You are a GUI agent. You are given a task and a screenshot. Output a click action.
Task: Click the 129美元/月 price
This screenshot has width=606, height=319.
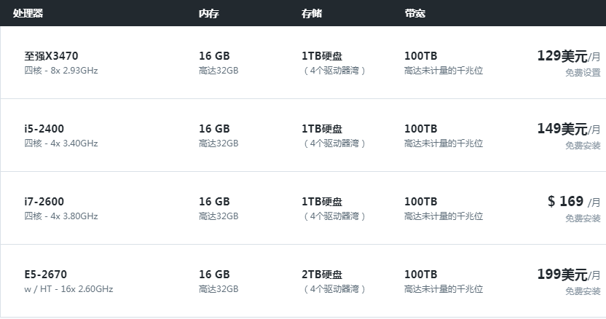tap(568, 56)
